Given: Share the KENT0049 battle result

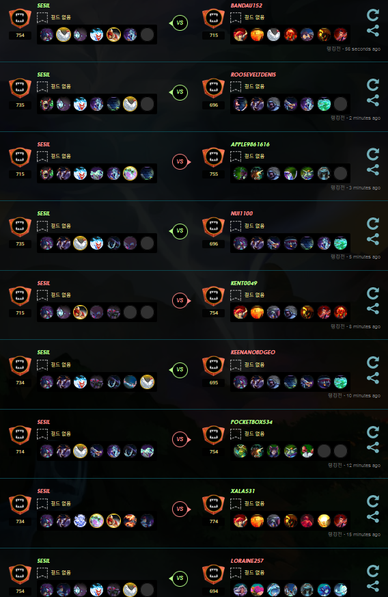Looking at the screenshot, I should pos(373,308).
